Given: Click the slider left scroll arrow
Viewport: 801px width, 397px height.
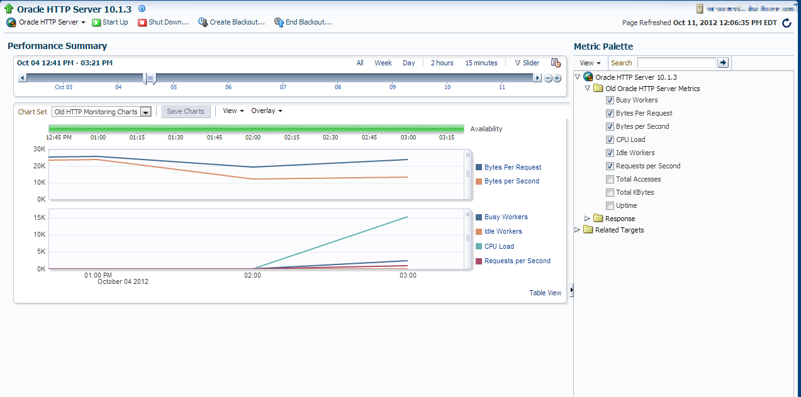Looking at the screenshot, I should click(22, 78).
